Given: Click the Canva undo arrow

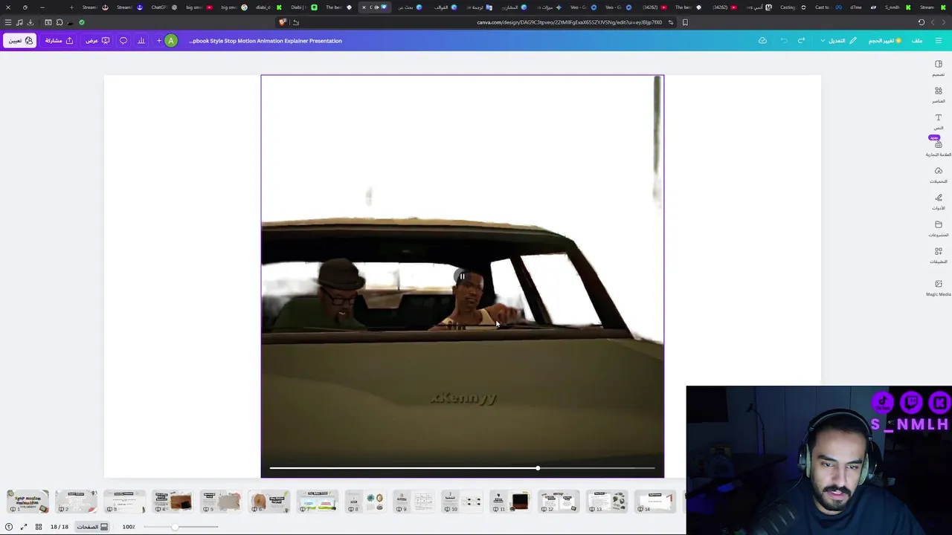Looking at the screenshot, I should coord(784,41).
